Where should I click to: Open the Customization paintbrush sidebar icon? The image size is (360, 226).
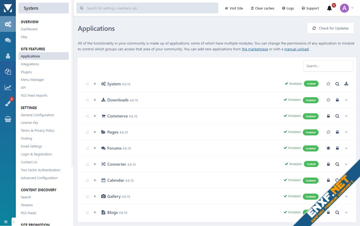tap(8, 103)
